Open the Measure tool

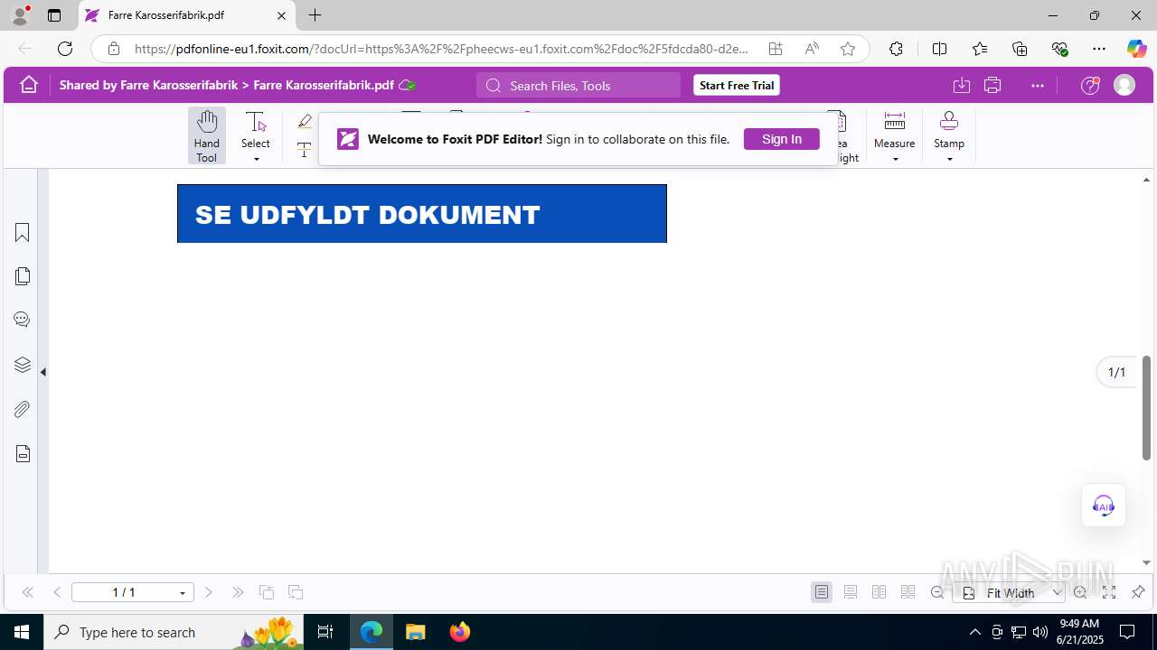895,129
